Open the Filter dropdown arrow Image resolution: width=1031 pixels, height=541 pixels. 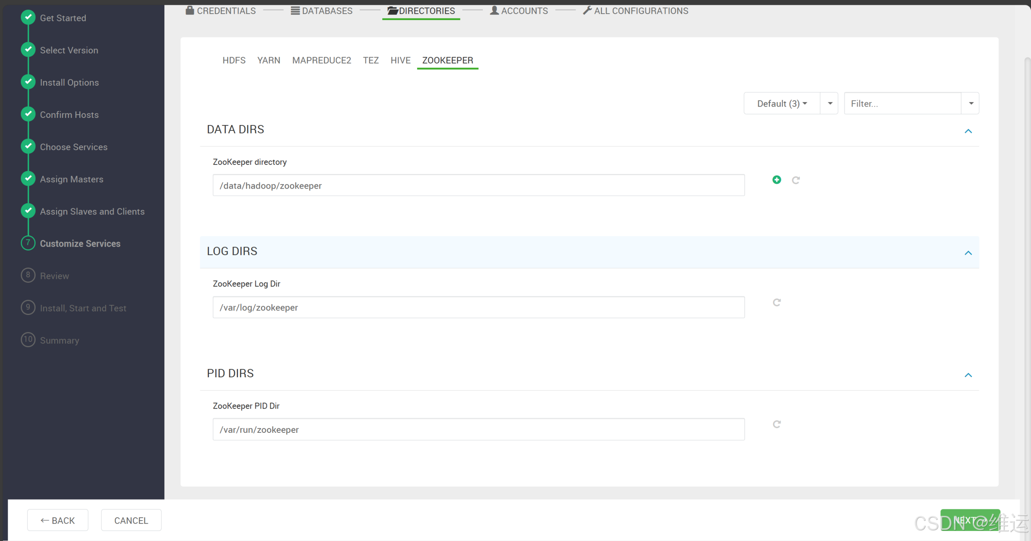[x=971, y=103]
